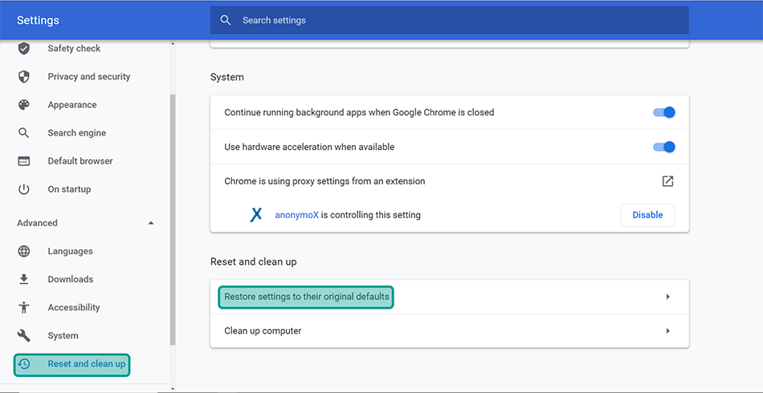Viewport: 763px width, 393px height.
Task: Click sidebar scrollbar down arrow
Action: click(172, 388)
